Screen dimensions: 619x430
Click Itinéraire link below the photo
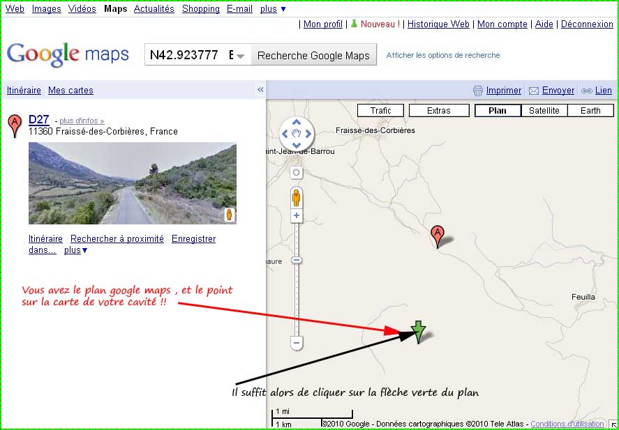pyautogui.click(x=45, y=239)
